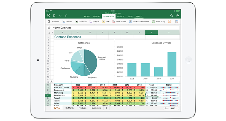226x121 pixels.
Task: Open the File document icon
Action: [54, 16]
